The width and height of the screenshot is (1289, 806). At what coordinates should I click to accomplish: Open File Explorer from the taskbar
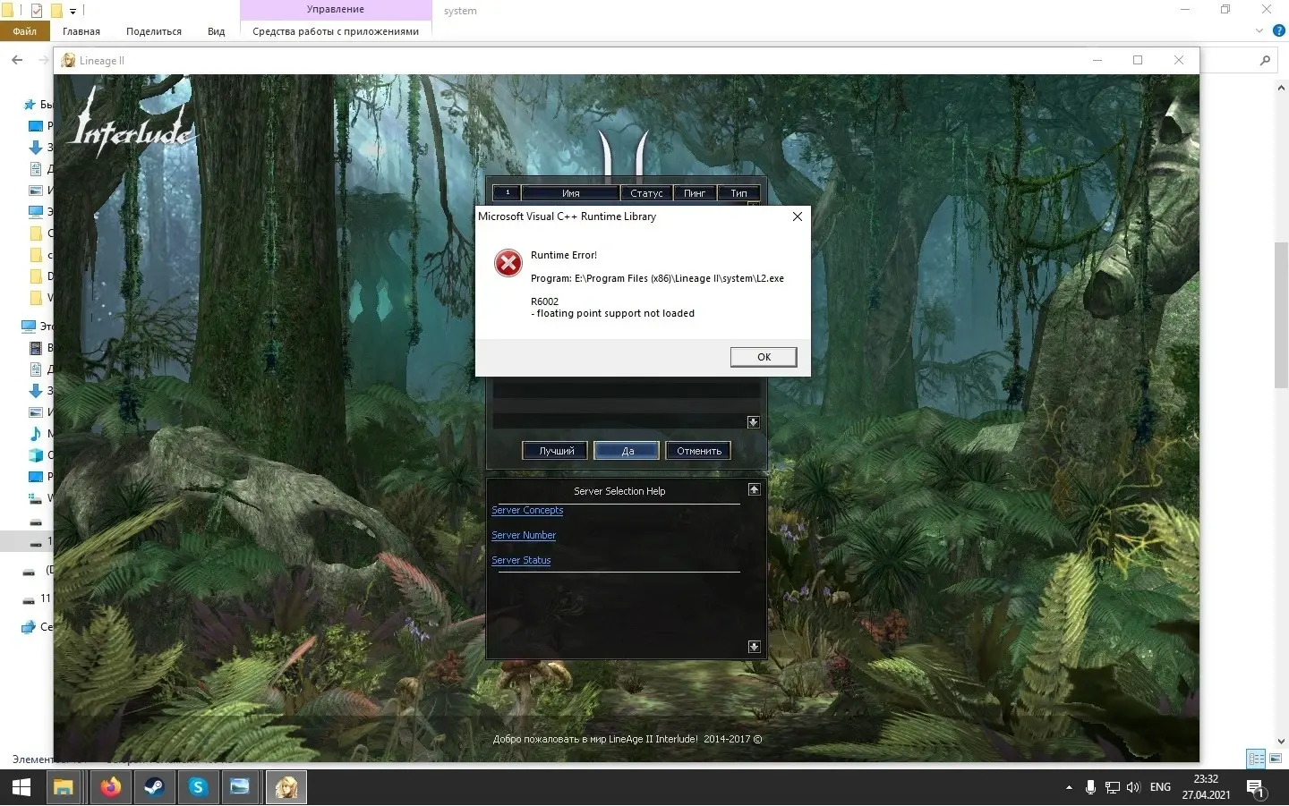coord(64,788)
